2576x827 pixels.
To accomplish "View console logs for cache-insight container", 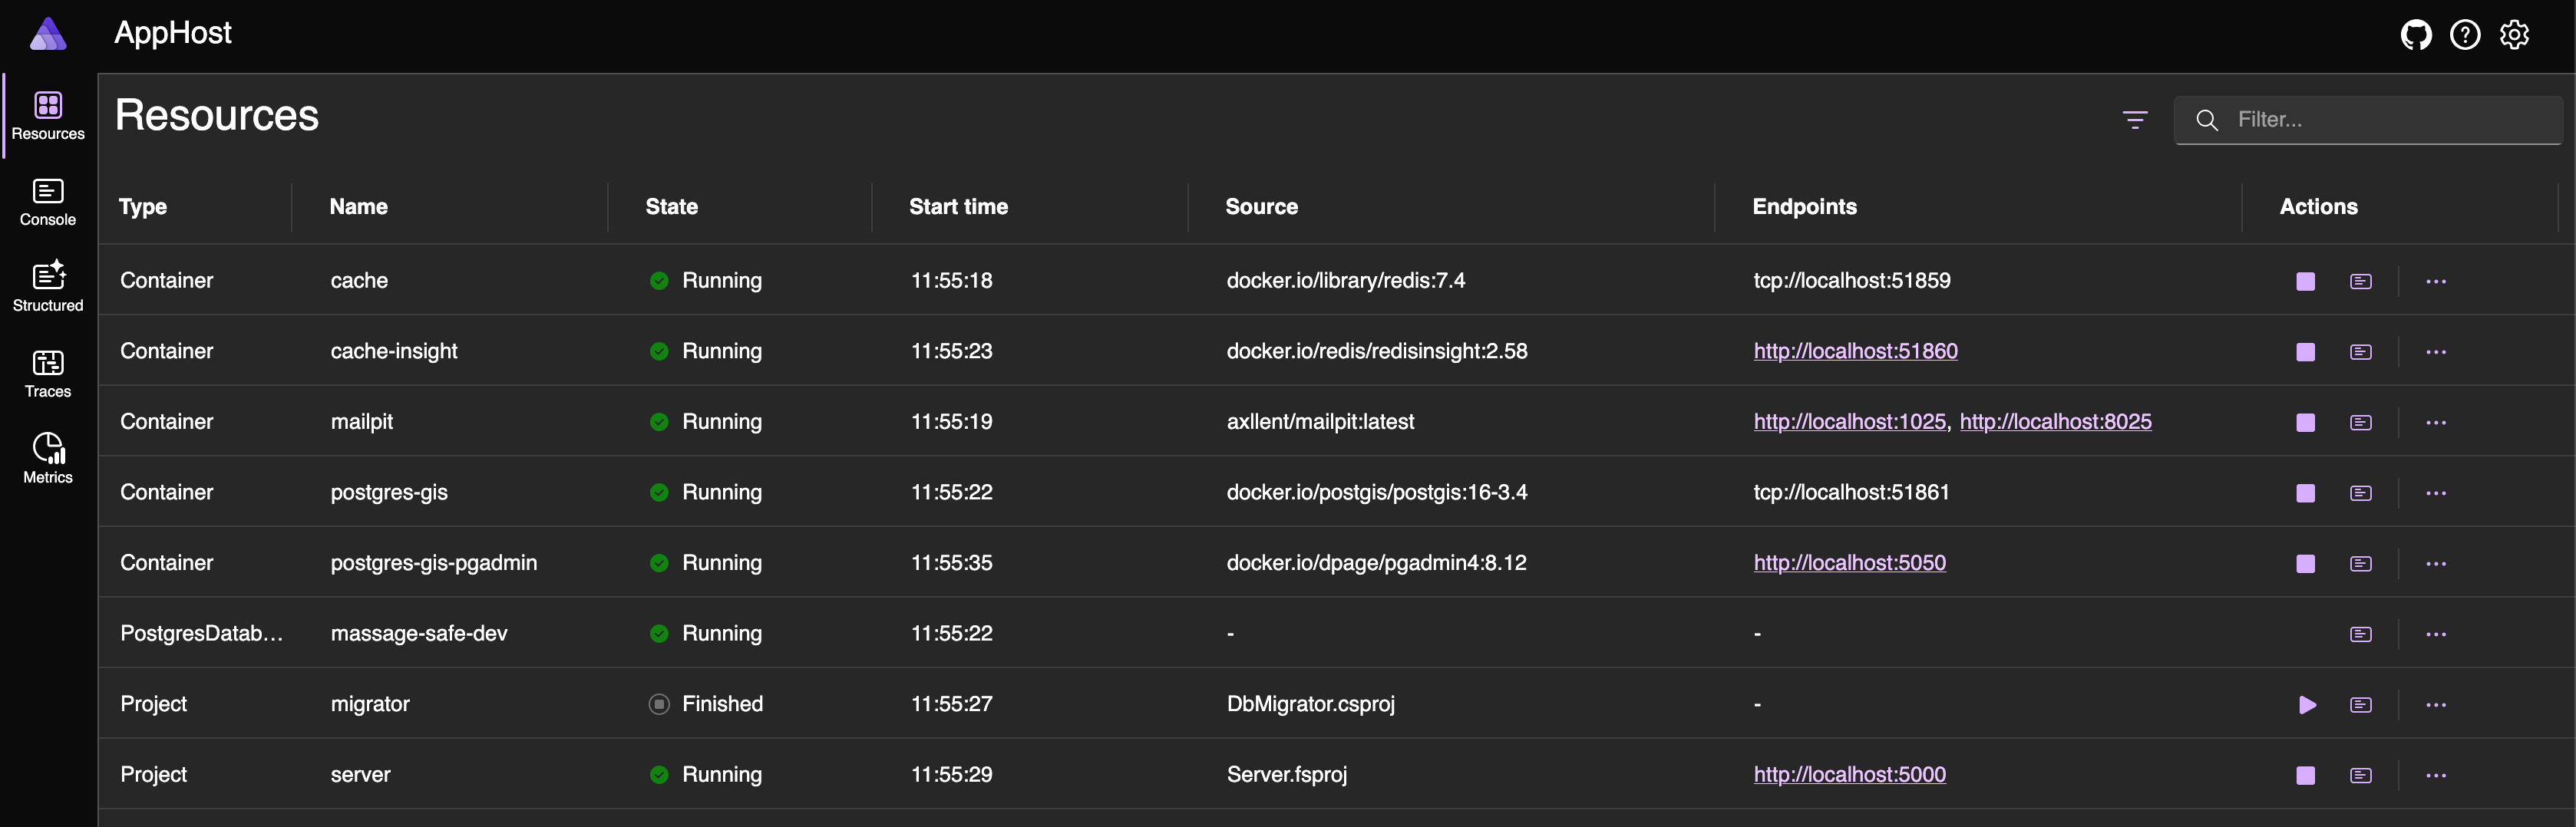I will click(2360, 351).
